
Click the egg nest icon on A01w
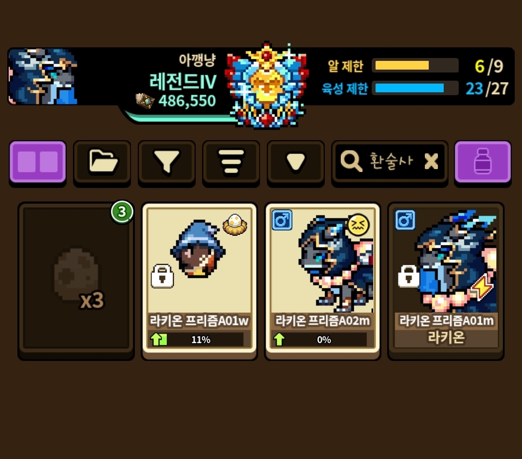pos(235,225)
